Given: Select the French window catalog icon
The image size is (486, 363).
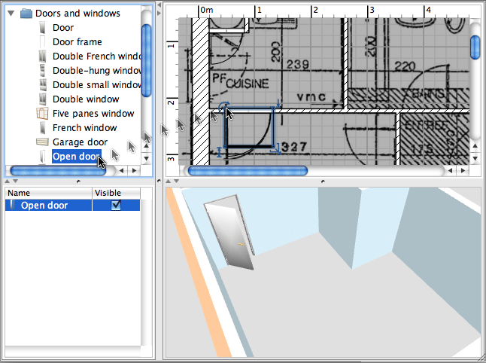Looking at the screenshot, I should pos(42,128).
